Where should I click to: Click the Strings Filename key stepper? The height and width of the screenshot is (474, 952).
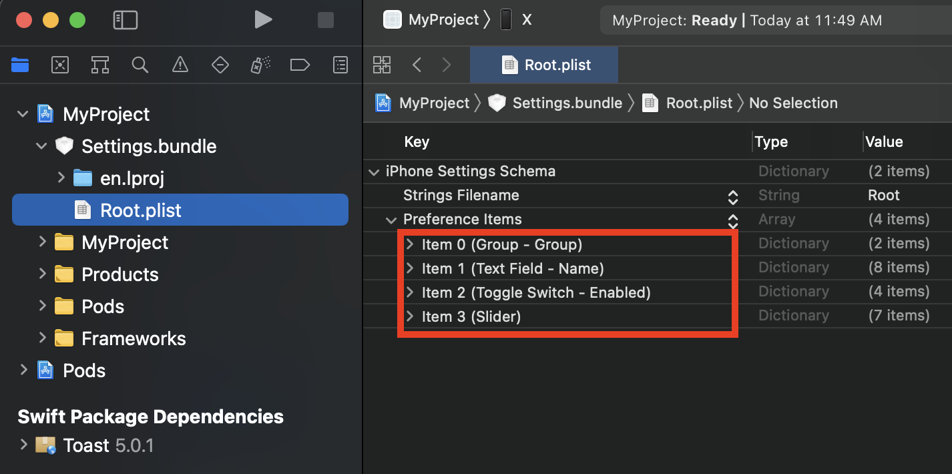tap(733, 196)
